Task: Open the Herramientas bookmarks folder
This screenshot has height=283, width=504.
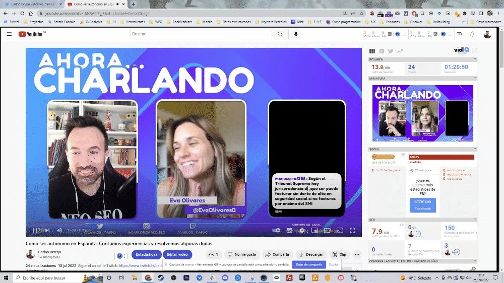Action: tap(133, 22)
